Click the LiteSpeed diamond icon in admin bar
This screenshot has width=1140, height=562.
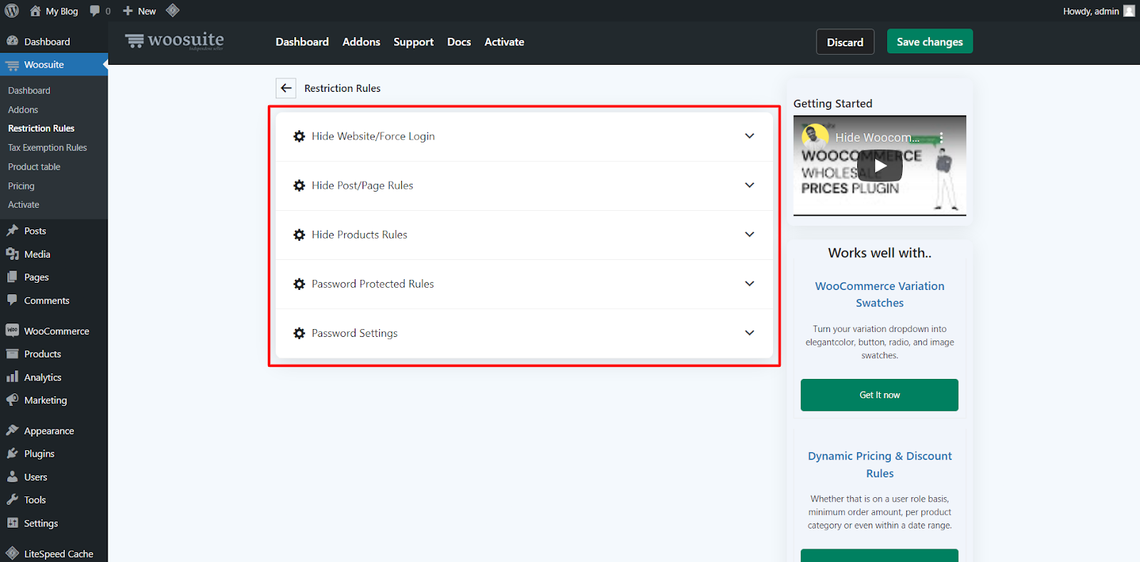[x=172, y=10]
